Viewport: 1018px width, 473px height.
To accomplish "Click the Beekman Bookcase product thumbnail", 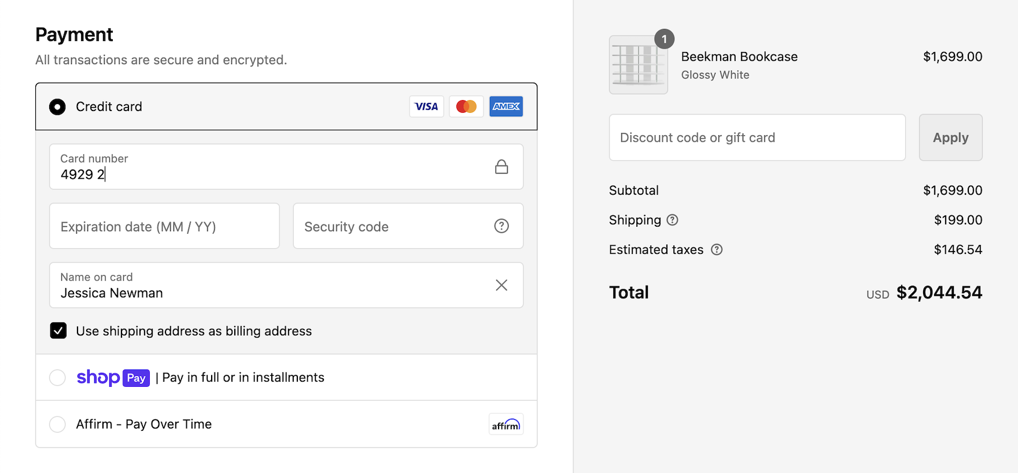I will click(x=638, y=65).
